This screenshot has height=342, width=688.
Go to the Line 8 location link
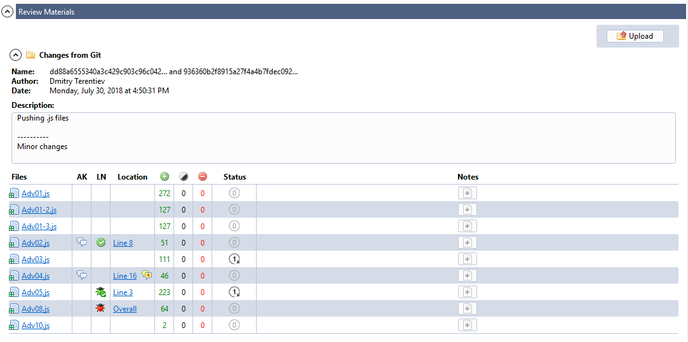click(123, 243)
